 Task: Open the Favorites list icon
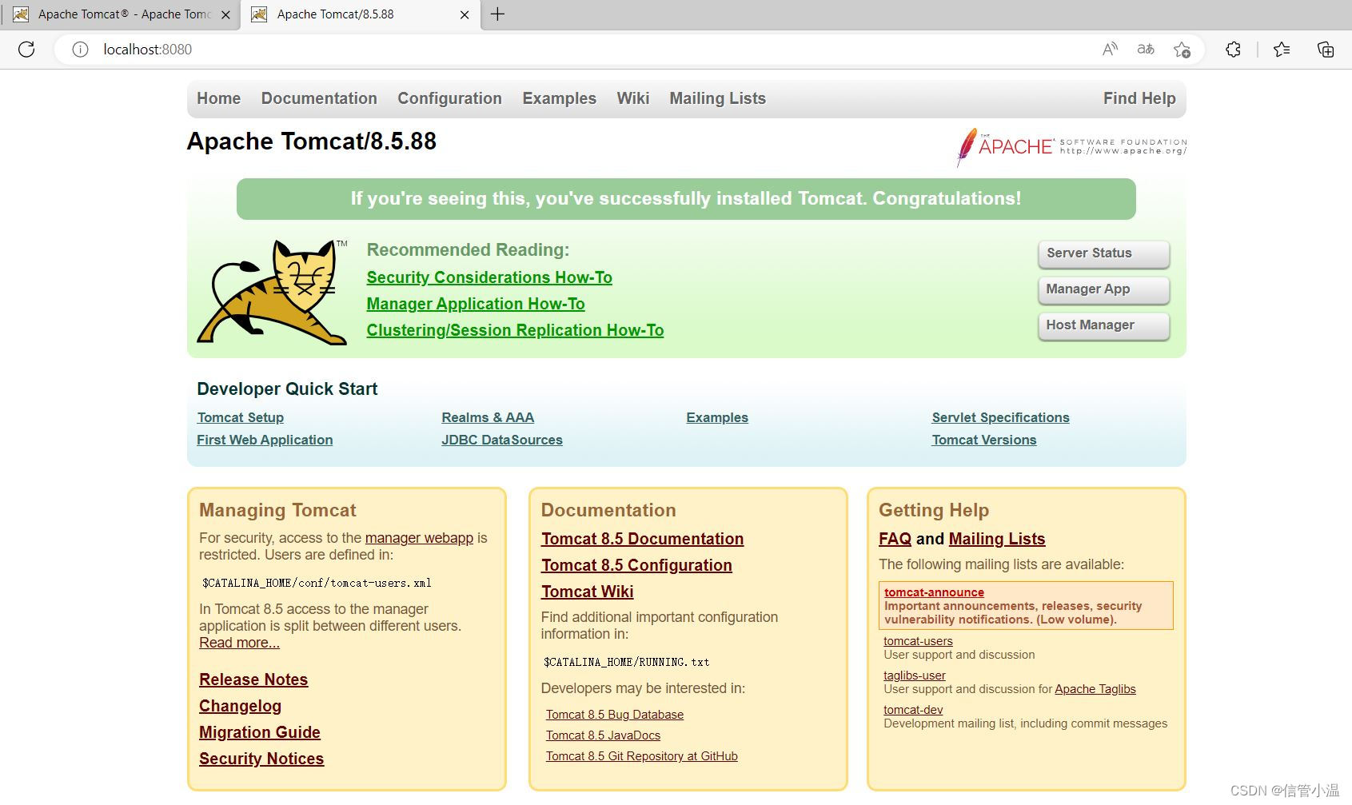pyautogui.click(x=1282, y=50)
